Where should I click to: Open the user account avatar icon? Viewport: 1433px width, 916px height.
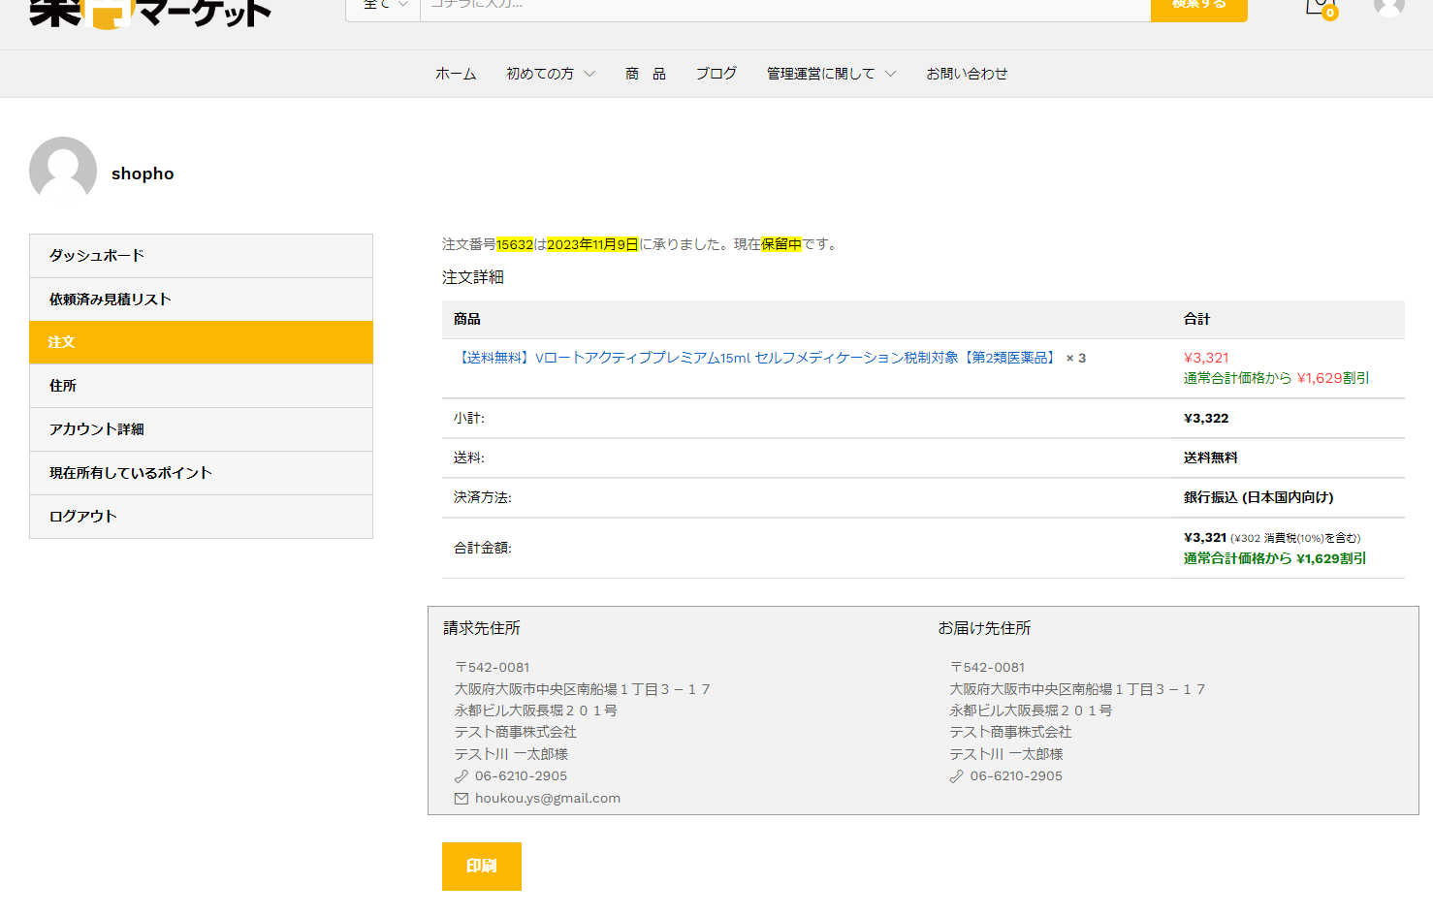(1388, 6)
